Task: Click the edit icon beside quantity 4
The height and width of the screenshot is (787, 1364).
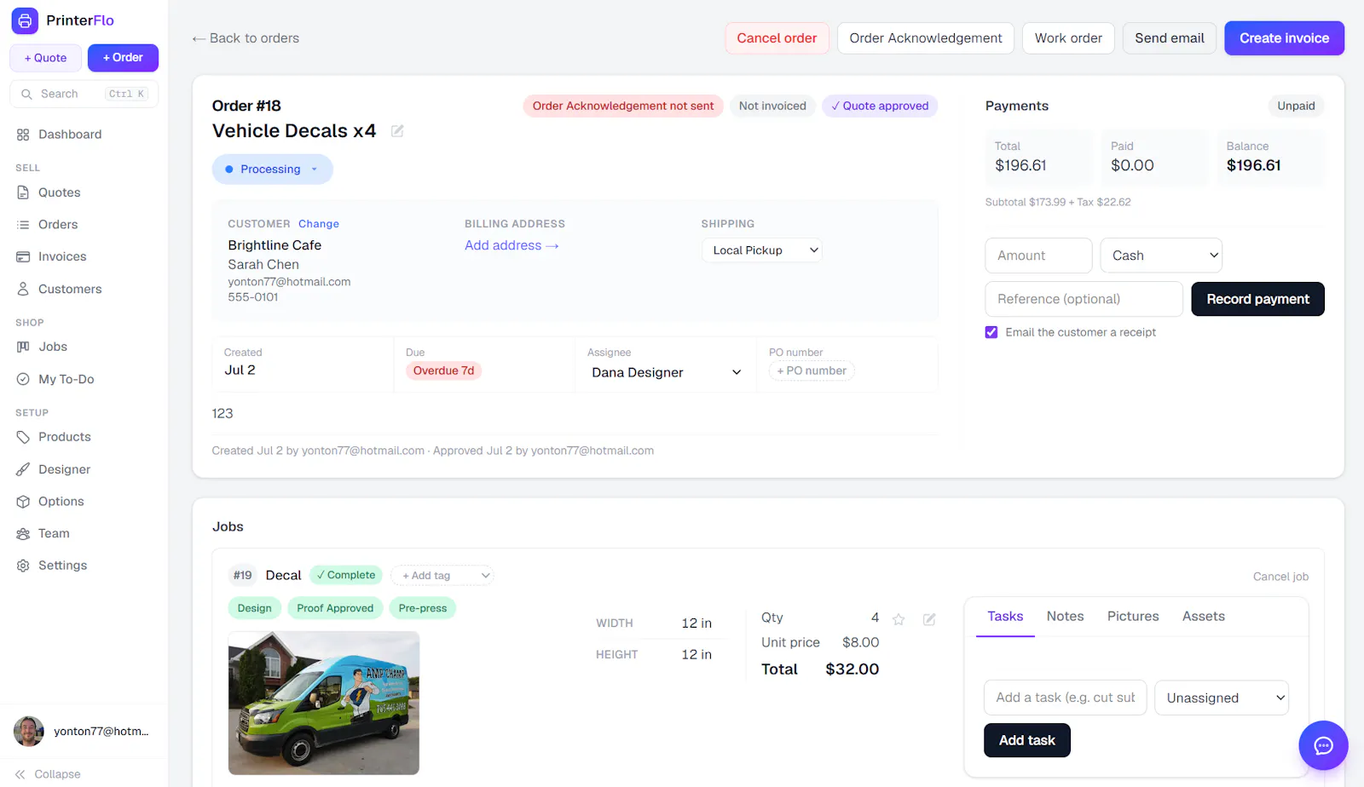Action: point(929,619)
